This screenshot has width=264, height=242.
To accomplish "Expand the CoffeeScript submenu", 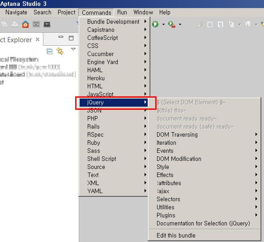I will tap(114, 38).
